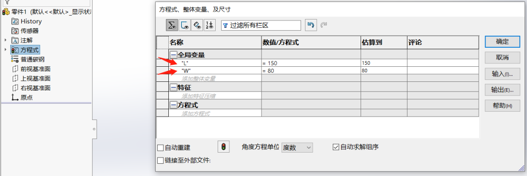Expand the 注解 tree node arrow

pyautogui.click(x=5, y=40)
